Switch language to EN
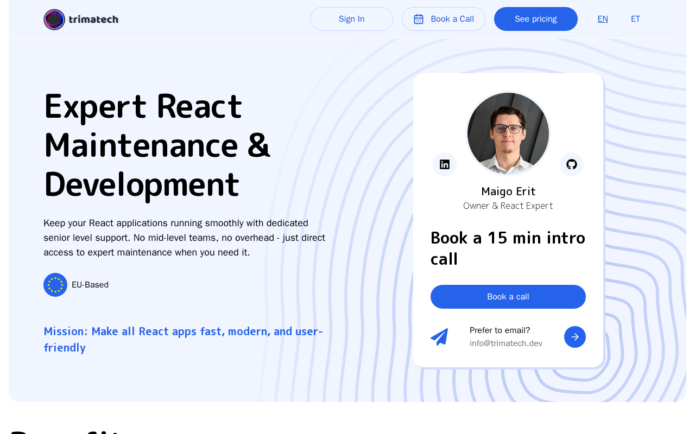695x434 pixels. 603,19
